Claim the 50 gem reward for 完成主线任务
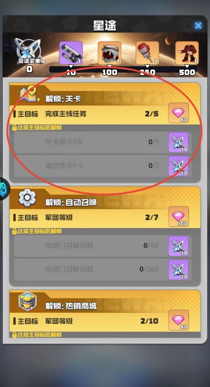The image size is (210, 387). [178, 113]
